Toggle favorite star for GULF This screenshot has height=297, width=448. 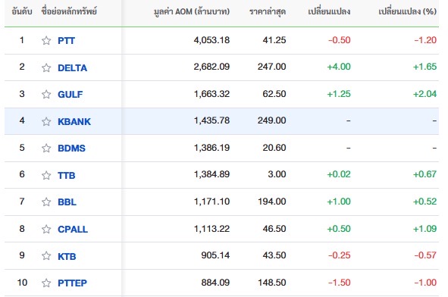(x=46, y=94)
